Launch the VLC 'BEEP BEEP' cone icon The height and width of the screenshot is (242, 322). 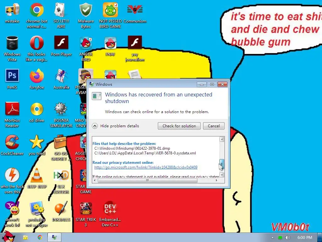pos(37,178)
